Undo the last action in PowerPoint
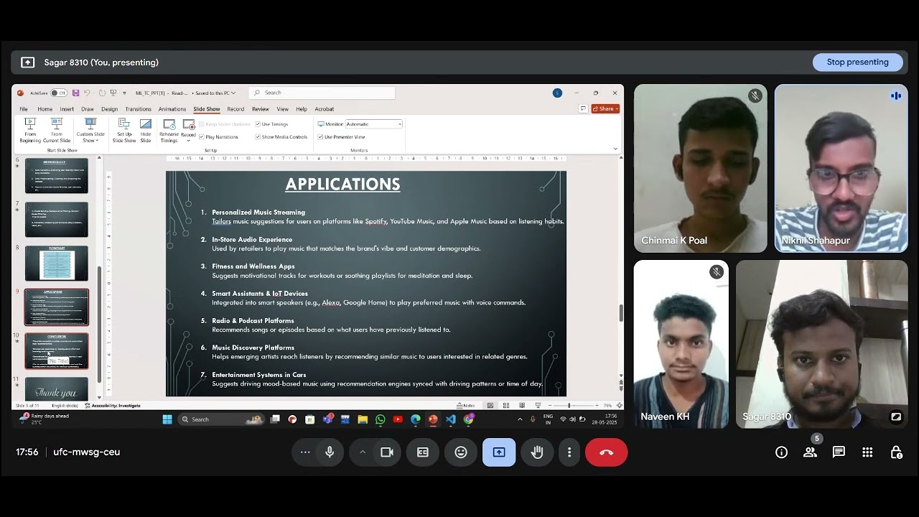This screenshot has height=517, width=919. 87,93
